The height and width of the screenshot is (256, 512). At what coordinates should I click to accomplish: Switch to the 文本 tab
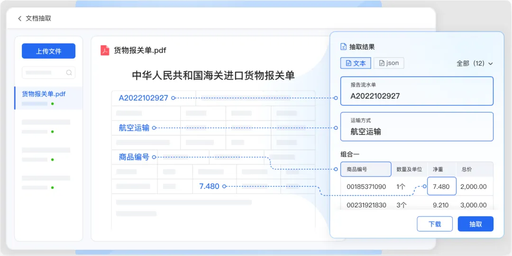pos(356,63)
